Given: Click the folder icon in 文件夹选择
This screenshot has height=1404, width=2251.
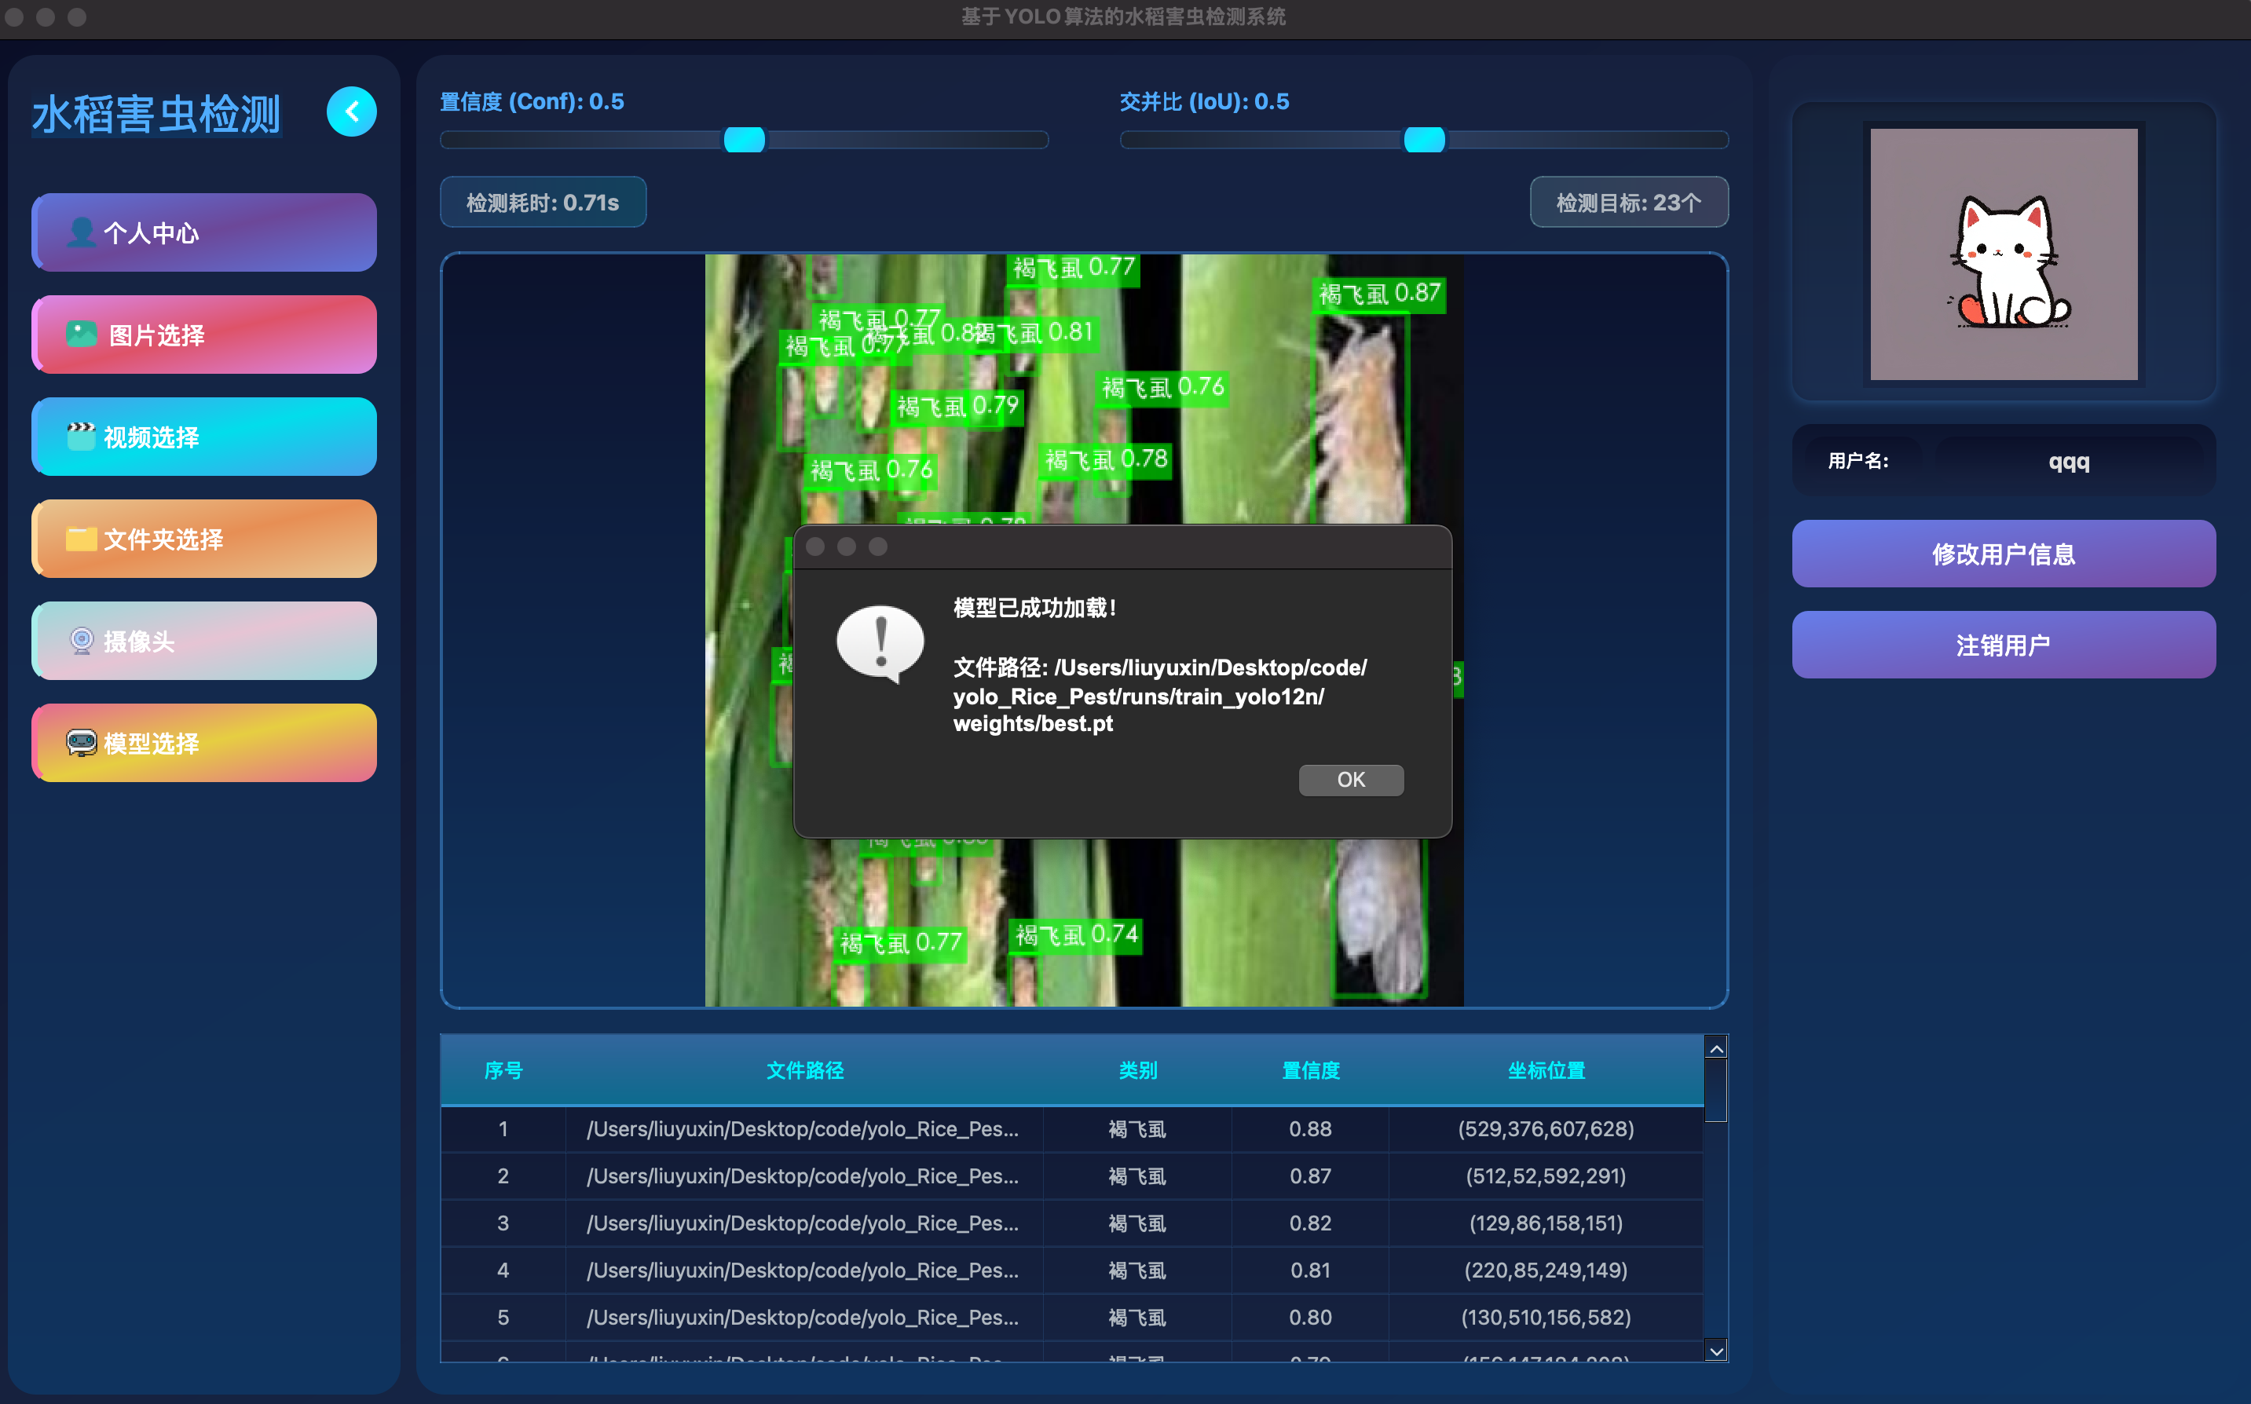Looking at the screenshot, I should click(82, 539).
